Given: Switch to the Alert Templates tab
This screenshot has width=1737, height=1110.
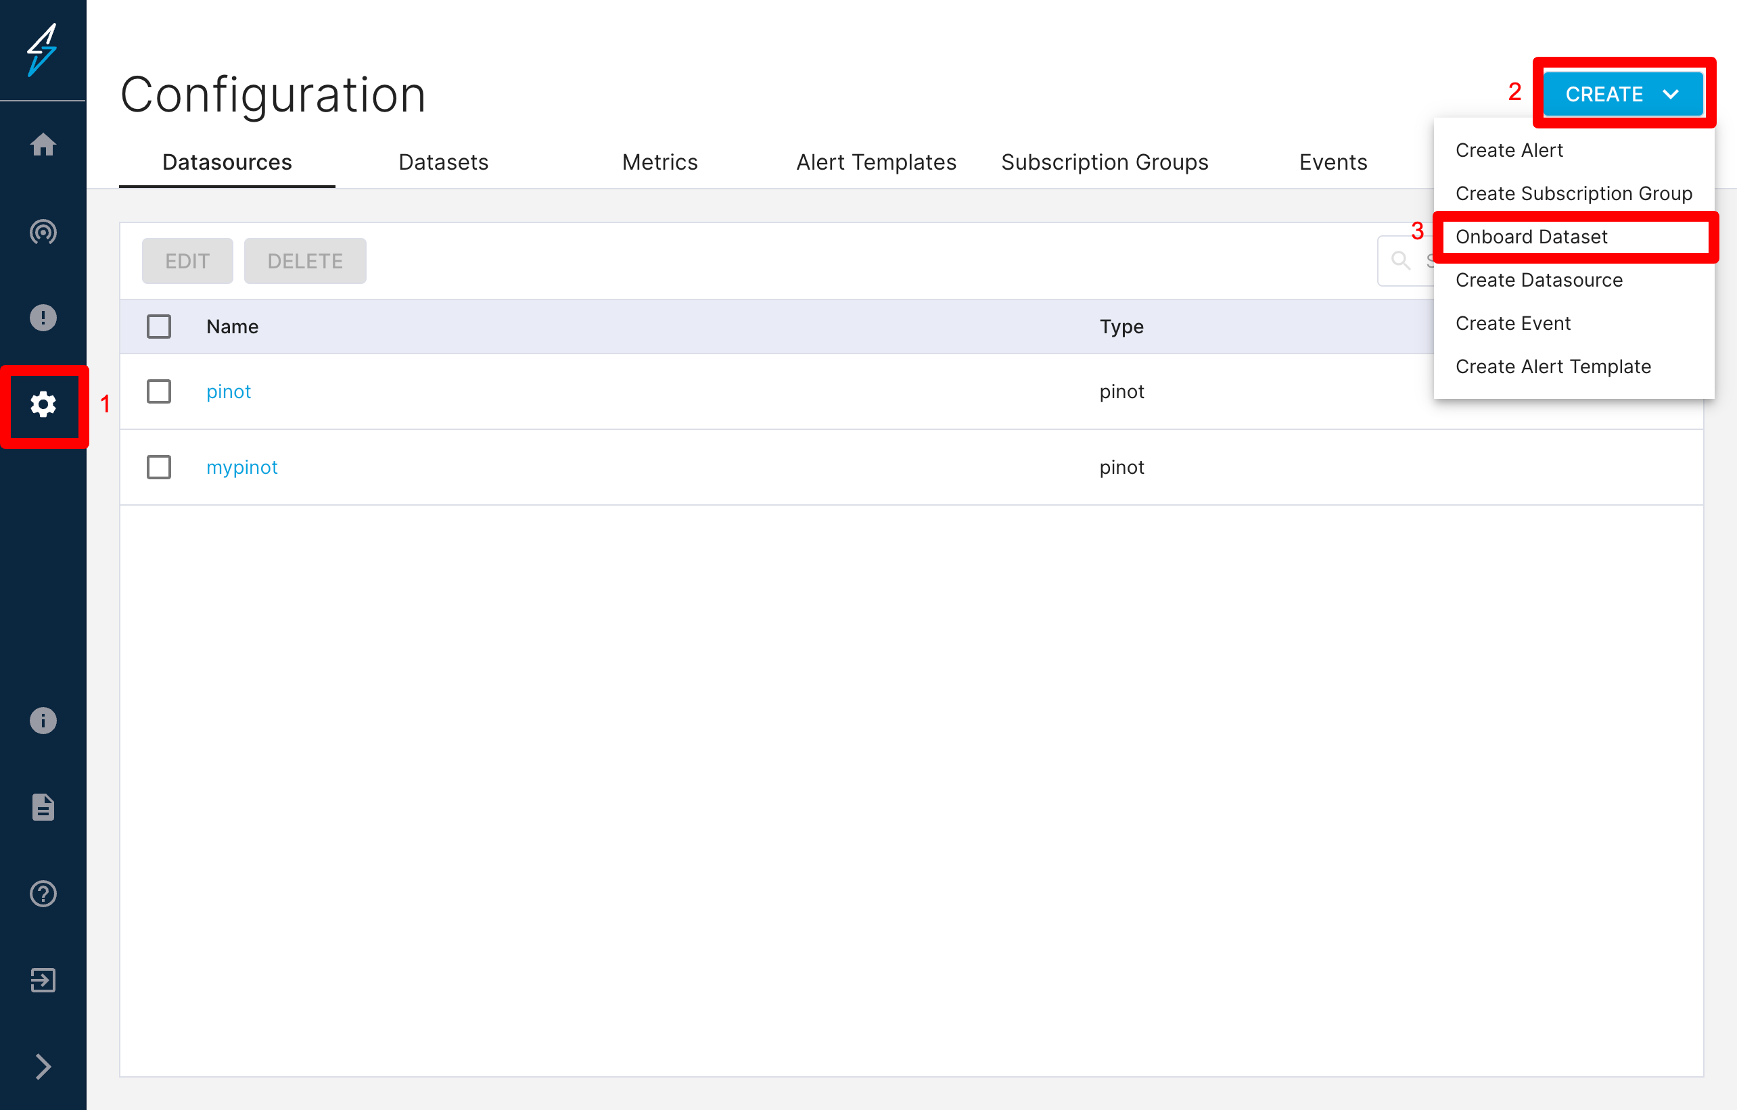Looking at the screenshot, I should click(876, 162).
